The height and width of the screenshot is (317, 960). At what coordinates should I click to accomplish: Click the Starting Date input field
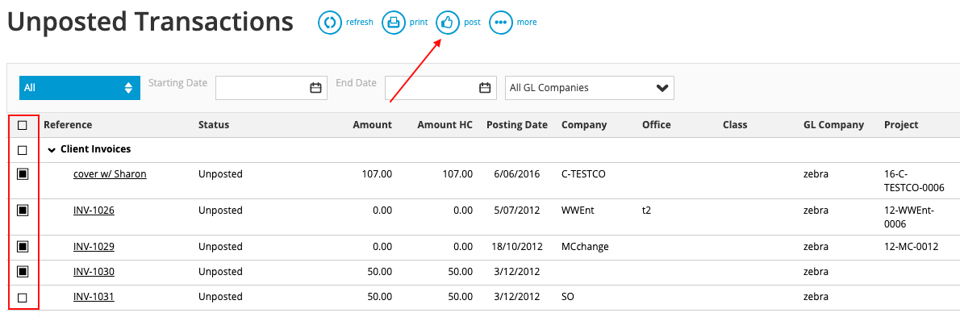[271, 88]
